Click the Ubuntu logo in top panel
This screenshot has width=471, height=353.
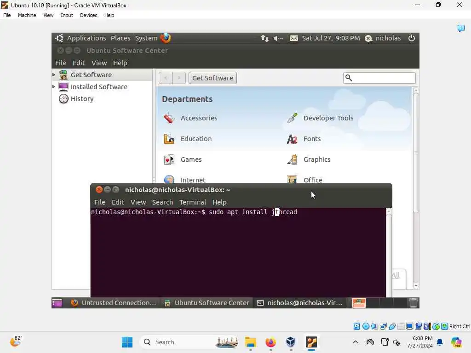click(x=59, y=38)
